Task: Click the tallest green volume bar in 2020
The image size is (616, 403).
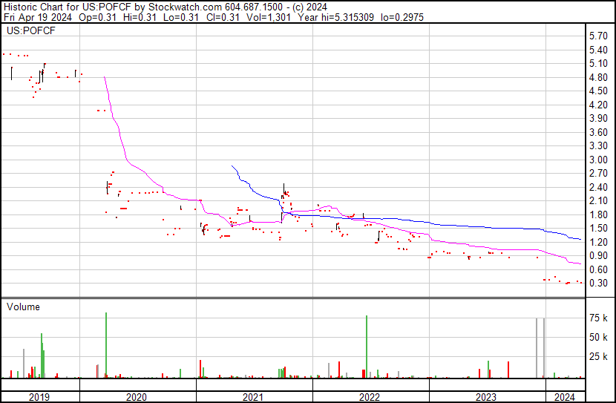Action: 106,345
